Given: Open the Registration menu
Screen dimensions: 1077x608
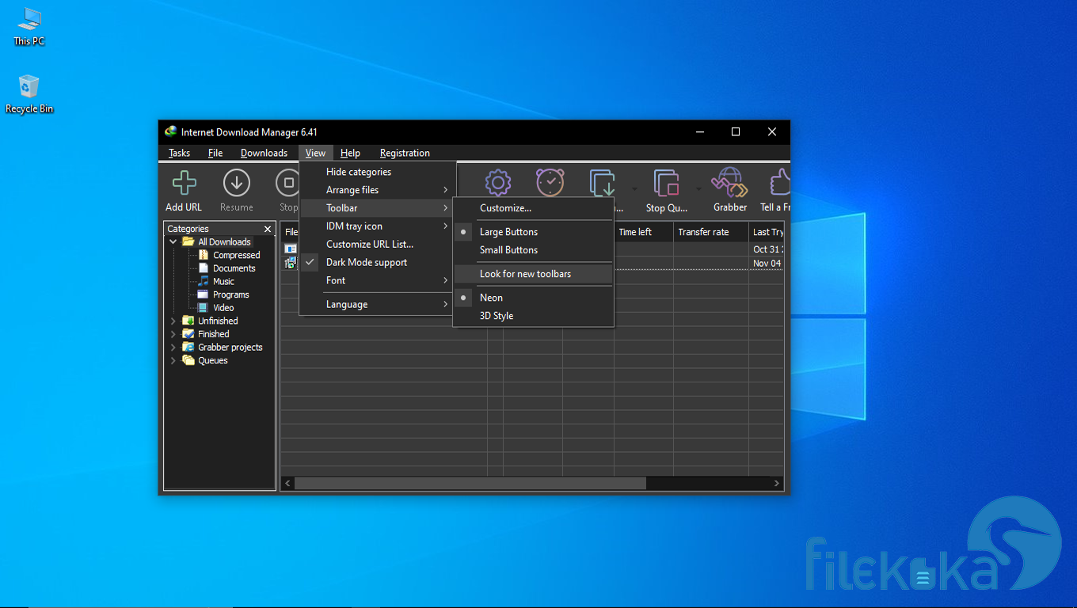Looking at the screenshot, I should tap(405, 153).
